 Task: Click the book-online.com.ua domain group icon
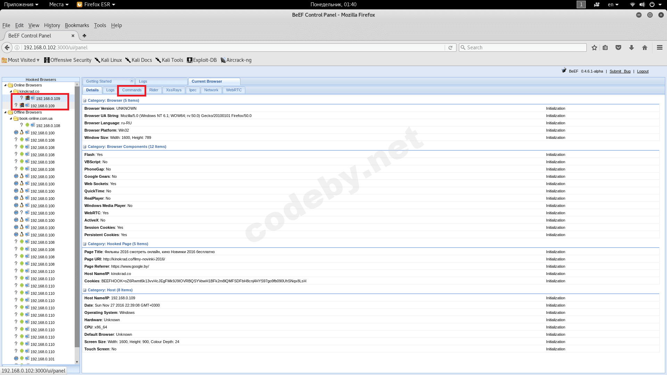coord(16,118)
